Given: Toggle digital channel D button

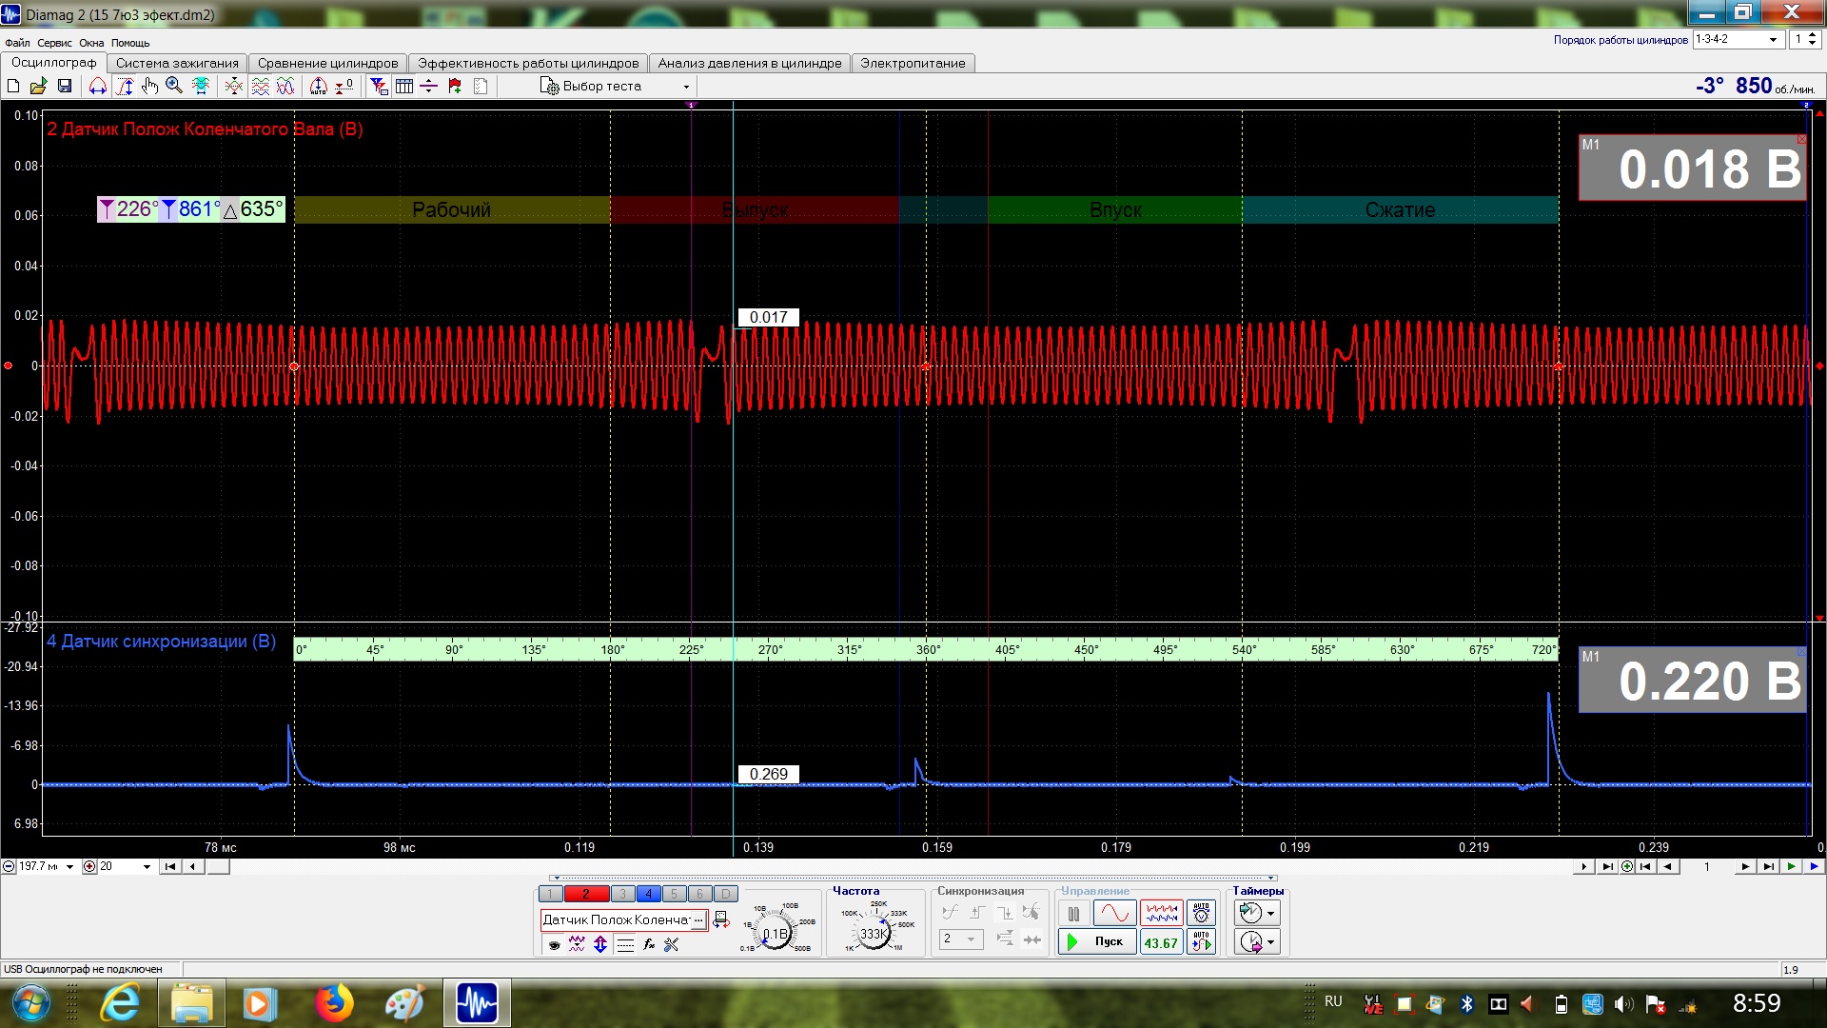Looking at the screenshot, I should [x=725, y=894].
